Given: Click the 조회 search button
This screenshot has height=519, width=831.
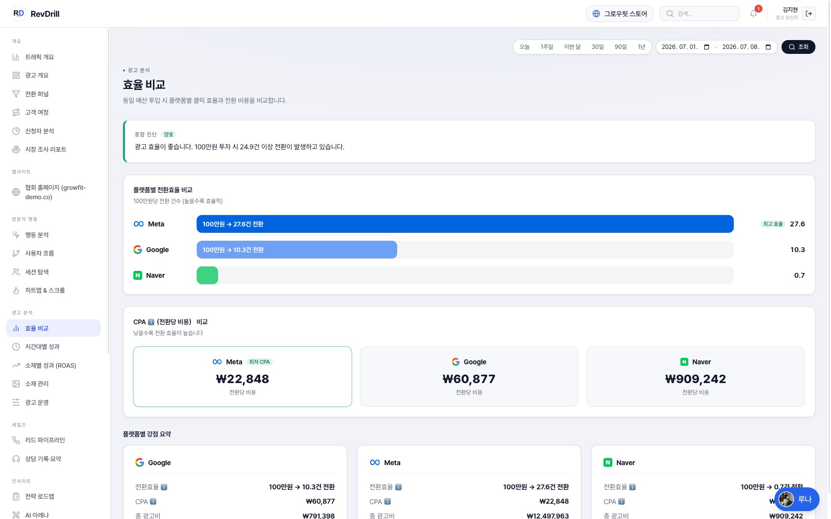Looking at the screenshot, I should click(x=798, y=47).
